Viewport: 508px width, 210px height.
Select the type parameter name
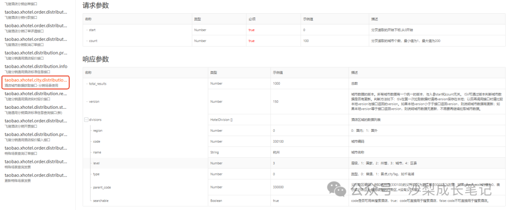96,174
